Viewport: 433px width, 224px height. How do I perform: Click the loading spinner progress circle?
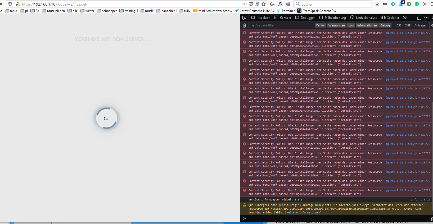[107, 118]
